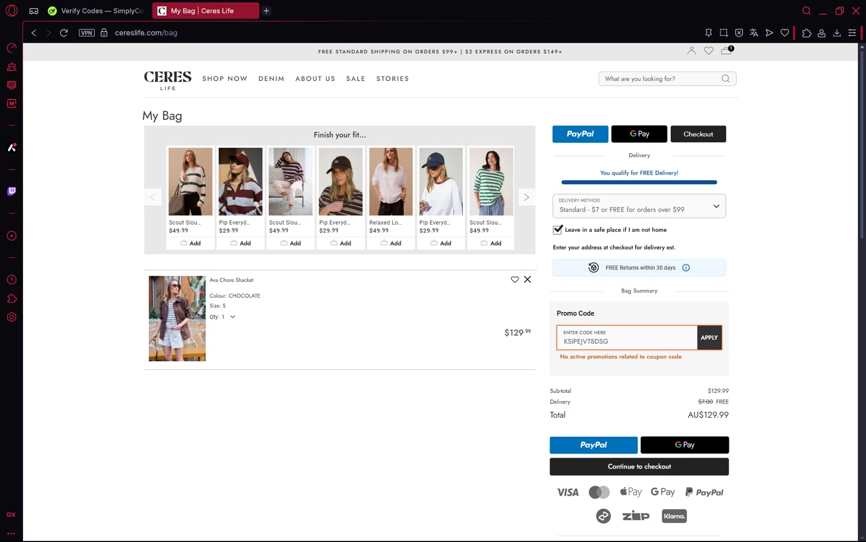Select the My Bag Ceres Life tab
The width and height of the screenshot is (866, 542).
(x=206, y=11)
